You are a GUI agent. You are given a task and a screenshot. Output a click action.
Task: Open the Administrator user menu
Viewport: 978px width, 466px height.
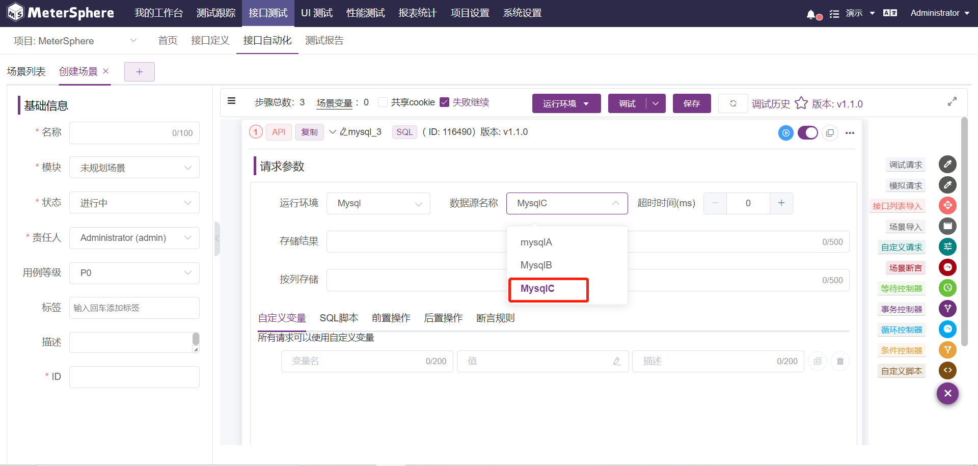click(x=940, y=13)
